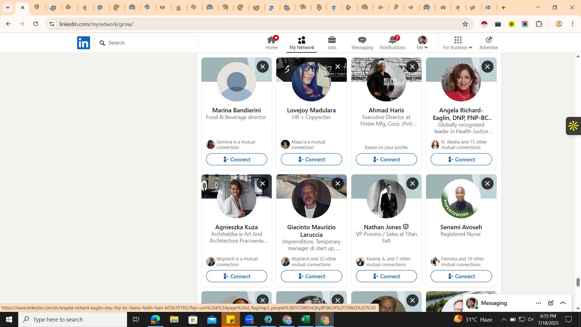
Task: Open the Me profile dropdown
Action: [422, 43]
